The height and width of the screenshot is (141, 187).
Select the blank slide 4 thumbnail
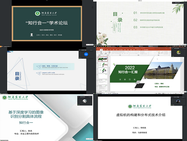tap(103, 76)
